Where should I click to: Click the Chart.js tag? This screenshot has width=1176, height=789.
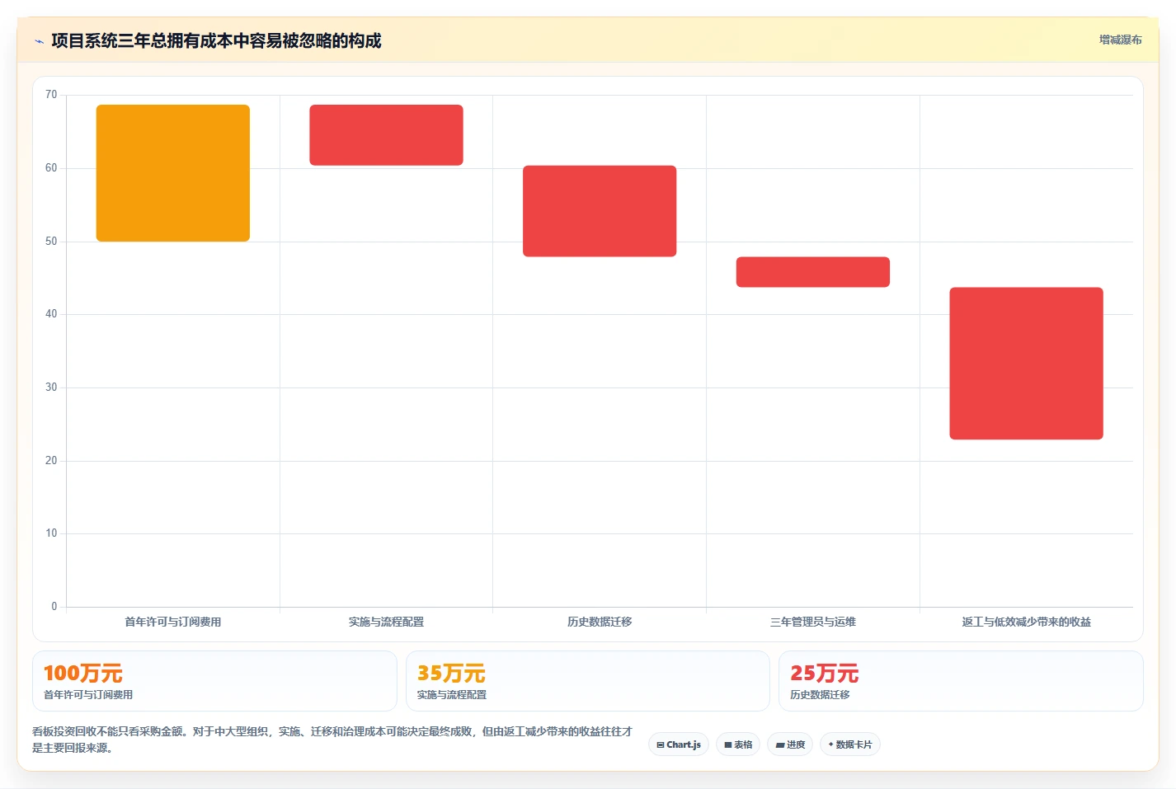point(679,744)
